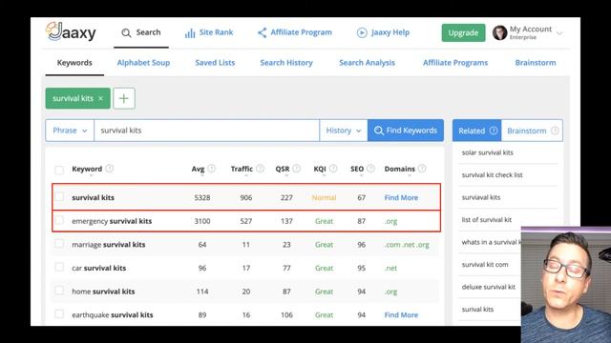Open the Brainstorm tab in sub-navigation
611x343 pixels.
coord(536,63)
